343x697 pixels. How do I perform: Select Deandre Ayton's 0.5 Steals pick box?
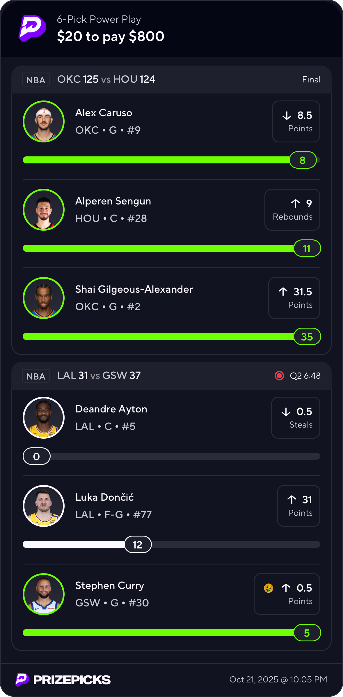coord(296,418)
